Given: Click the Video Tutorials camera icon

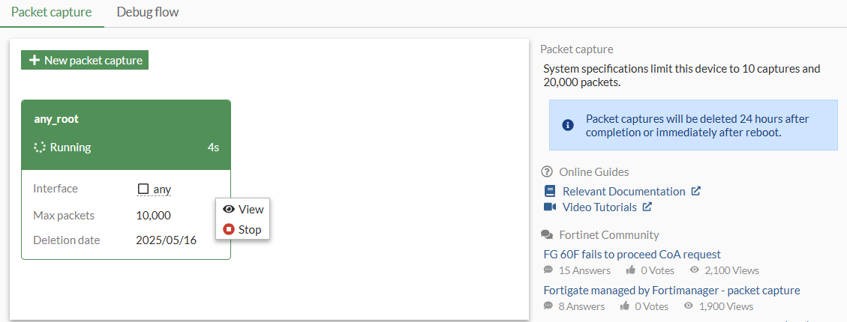Looking at the screenshot, I should pos(549,207).
